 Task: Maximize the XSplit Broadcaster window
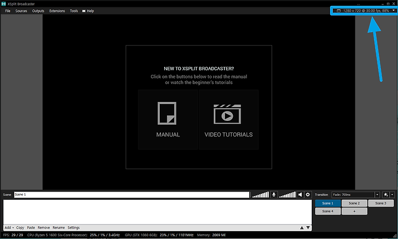point(388,4)
